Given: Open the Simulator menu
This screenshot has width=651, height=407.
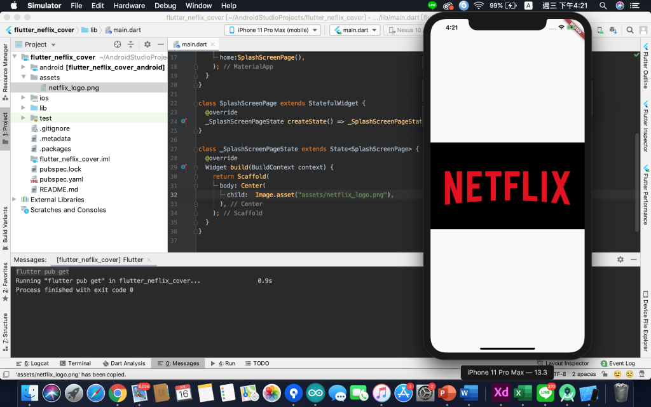Looking at the screenshot, I should click(44, 6).
